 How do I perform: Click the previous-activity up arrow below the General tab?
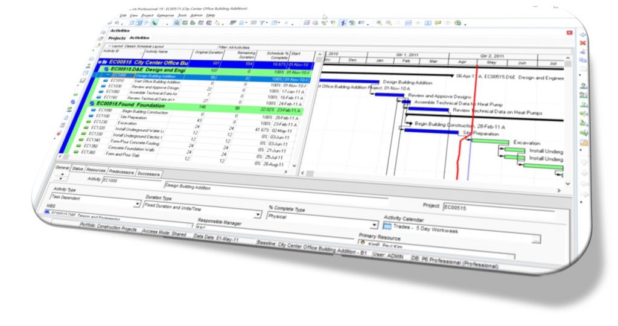tap(63, 173)
